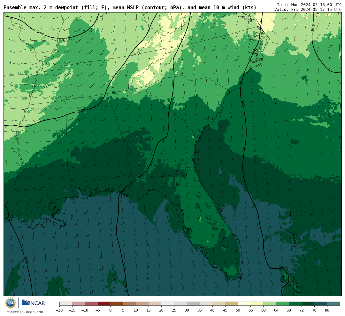Pick the pale pink -20 to -15 swatch
This screenshot has width=345, height=316.
[x=66, y=304]
